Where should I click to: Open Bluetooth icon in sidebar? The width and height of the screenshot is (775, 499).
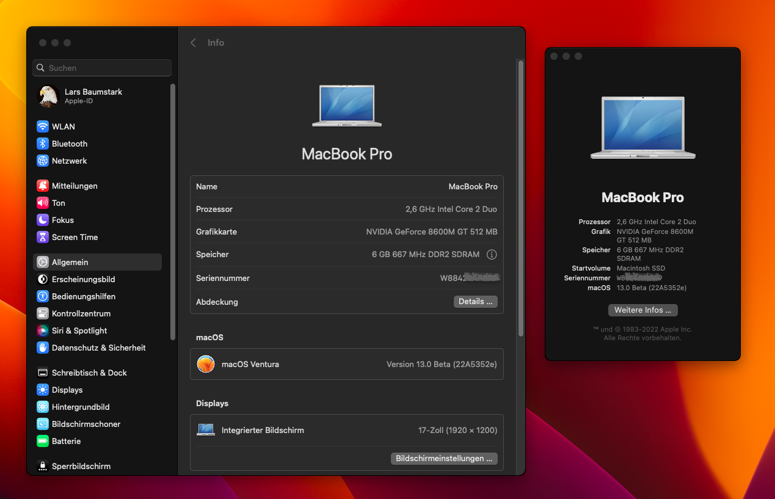tap(43, 144)
